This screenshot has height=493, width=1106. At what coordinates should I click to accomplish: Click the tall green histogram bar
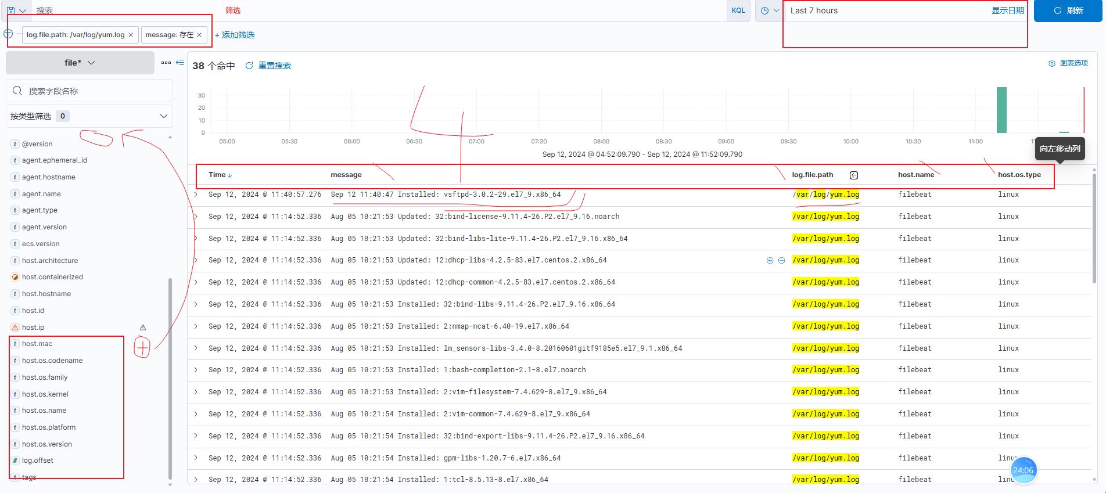pyautogui.click(x=1001, y=110)
